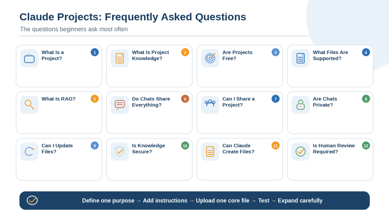Image resolution: width=389 pixels, height=218 pixels.
Task: Click the green number 10 badge
Action: coord(185,146)
